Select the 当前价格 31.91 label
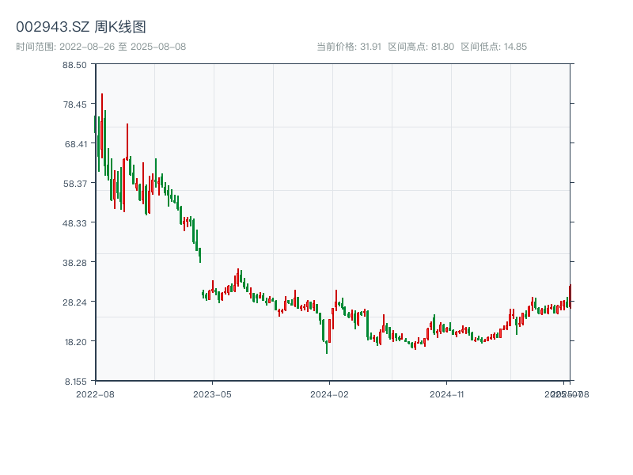The image size is (633, 475). tap(349, 47)
